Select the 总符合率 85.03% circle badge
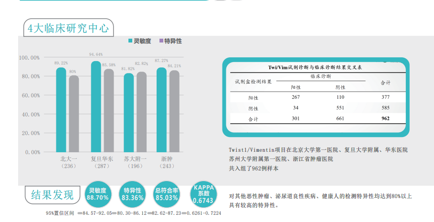 click(166, 193)
